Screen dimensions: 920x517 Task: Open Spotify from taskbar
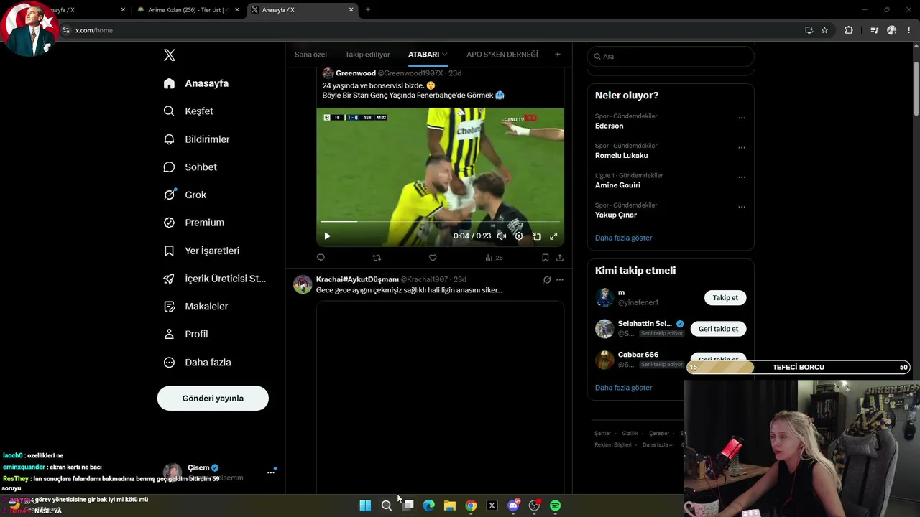click(x=556, y=506)
